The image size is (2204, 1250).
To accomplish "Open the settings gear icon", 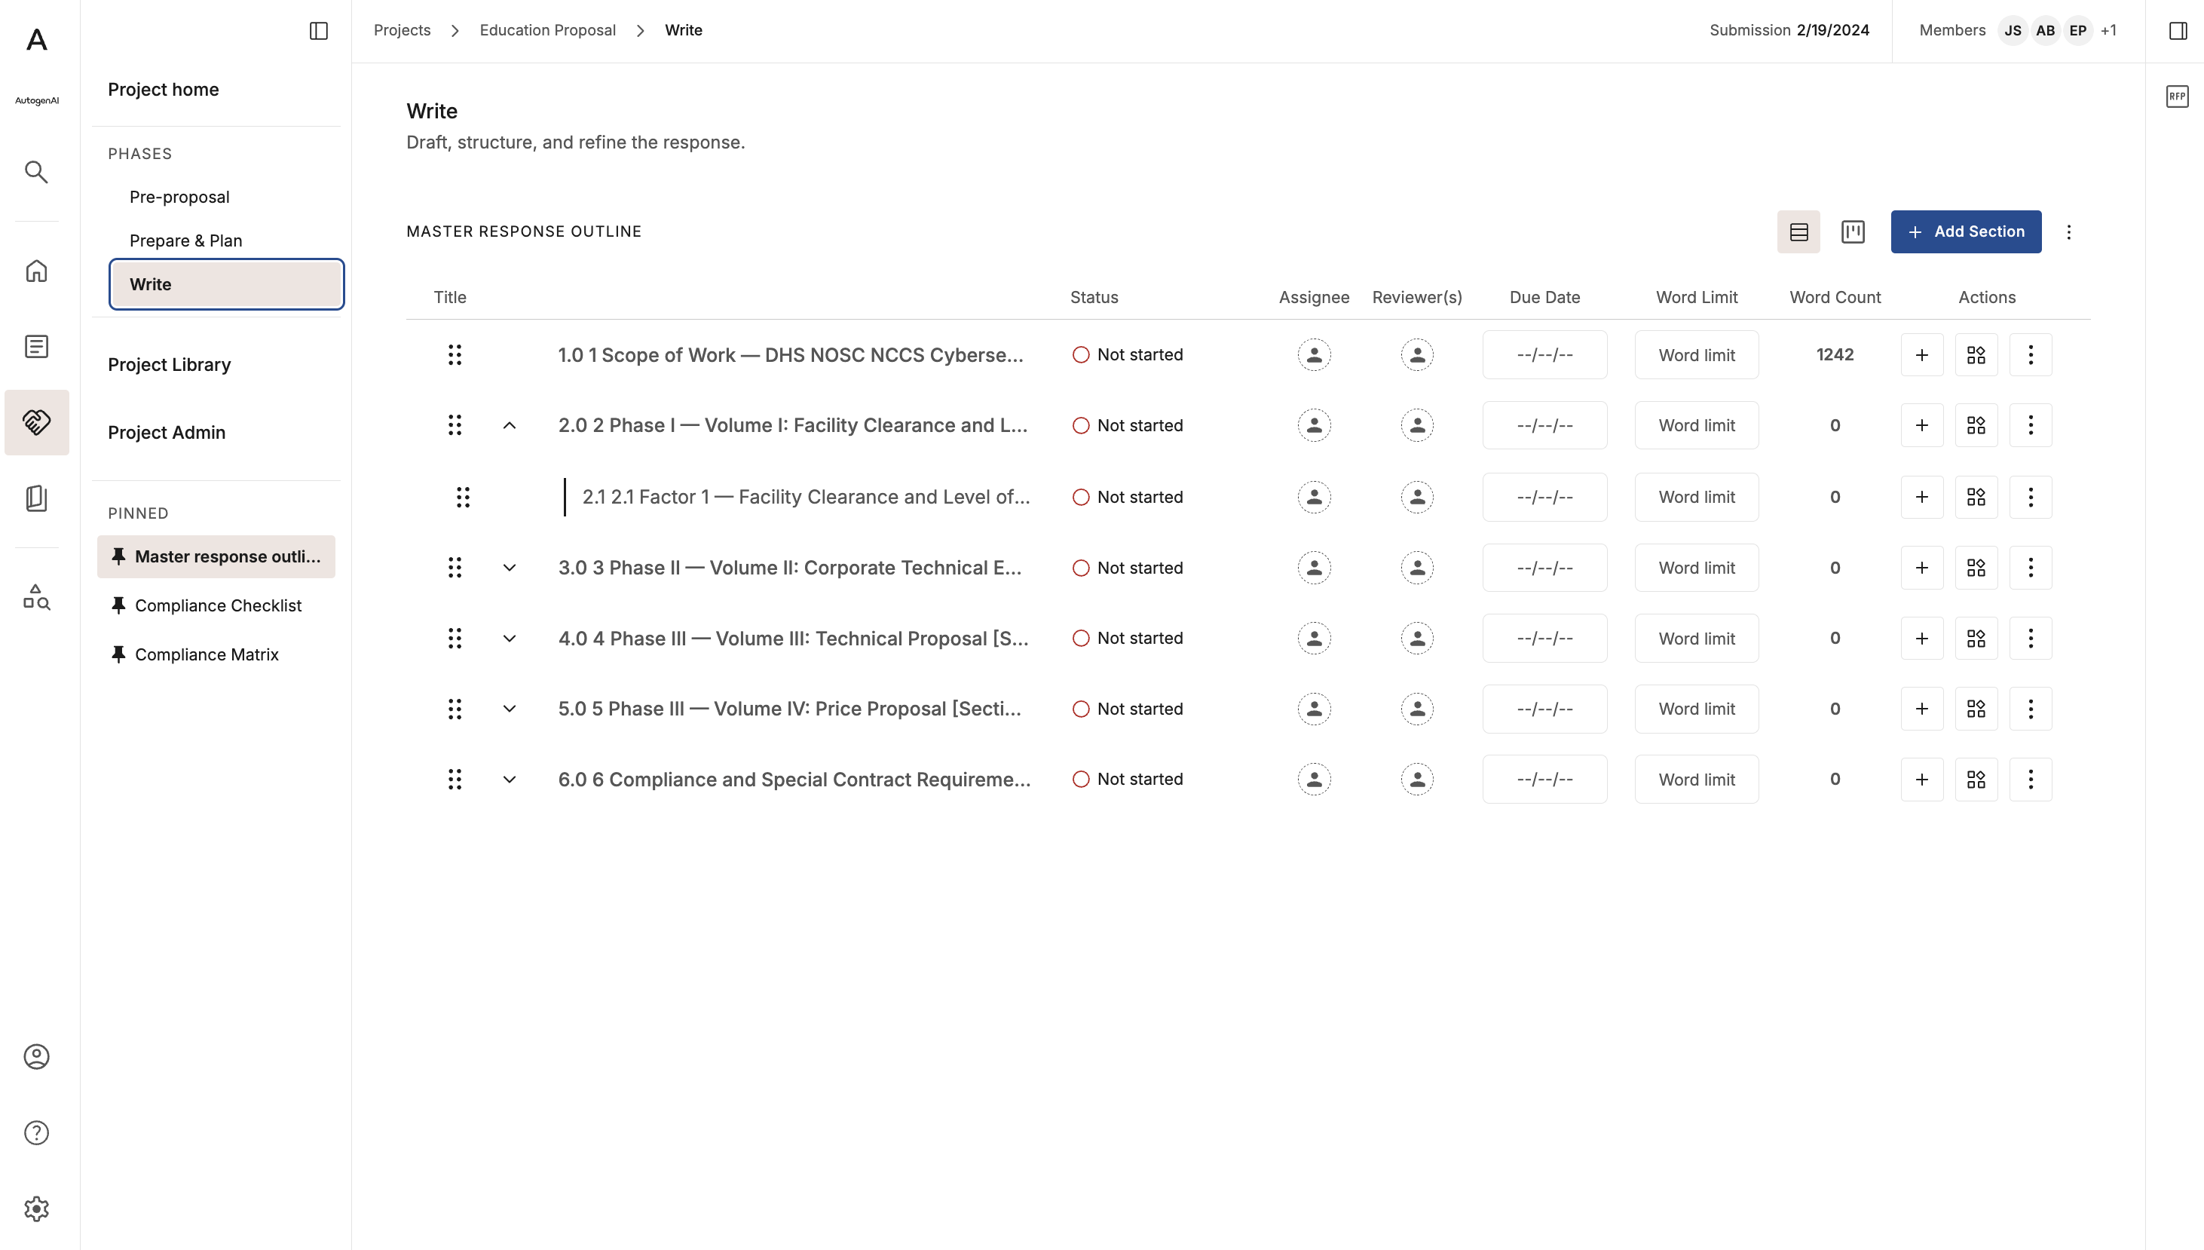I will pyautogui.click(x=37, y=1209).
